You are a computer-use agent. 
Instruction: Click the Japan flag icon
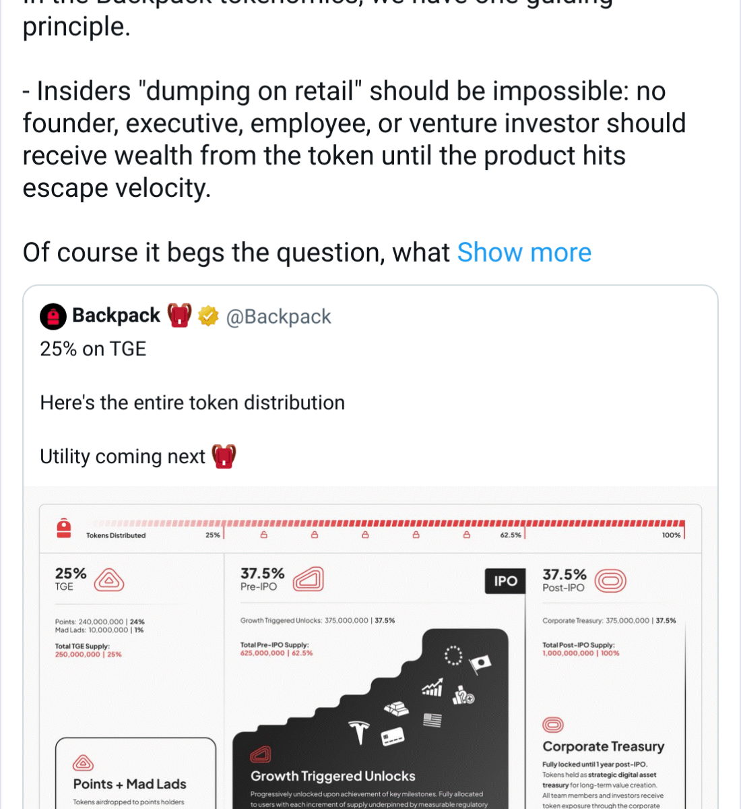tap(480, 663)
